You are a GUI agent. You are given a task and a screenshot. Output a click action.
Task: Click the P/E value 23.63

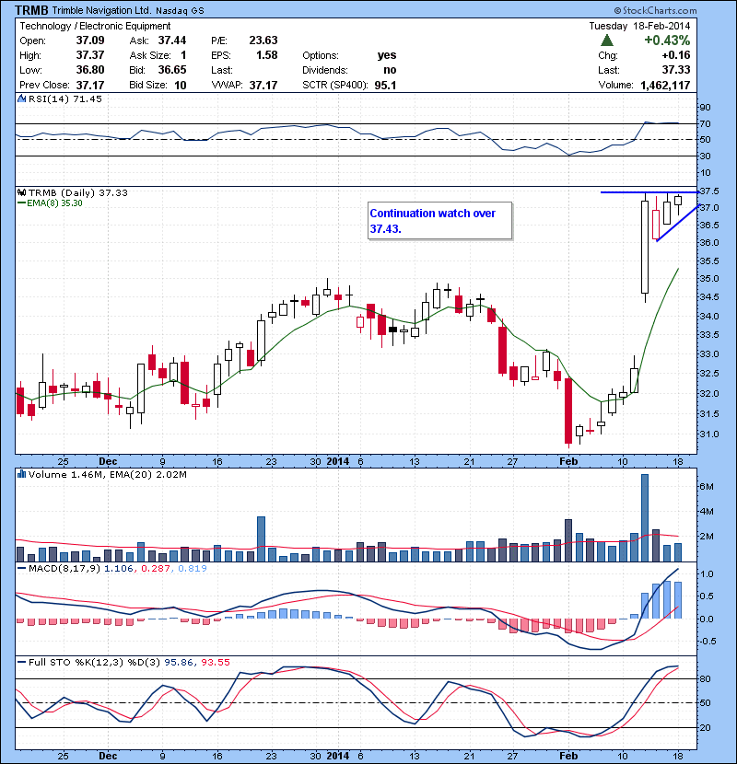click(263, 41)
